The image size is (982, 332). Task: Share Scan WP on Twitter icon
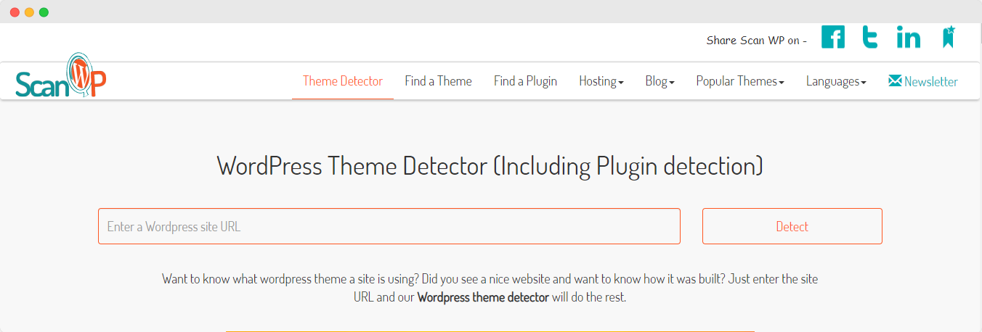pos(870,37)
